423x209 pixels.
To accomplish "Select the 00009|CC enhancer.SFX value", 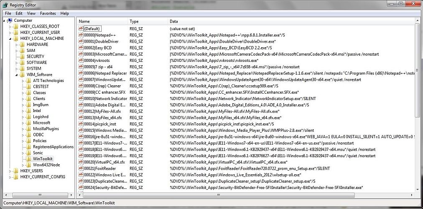I will click(x=105, y=92).
